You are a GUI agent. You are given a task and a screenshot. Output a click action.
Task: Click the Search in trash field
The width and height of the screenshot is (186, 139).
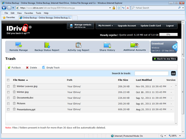(152, 73)
